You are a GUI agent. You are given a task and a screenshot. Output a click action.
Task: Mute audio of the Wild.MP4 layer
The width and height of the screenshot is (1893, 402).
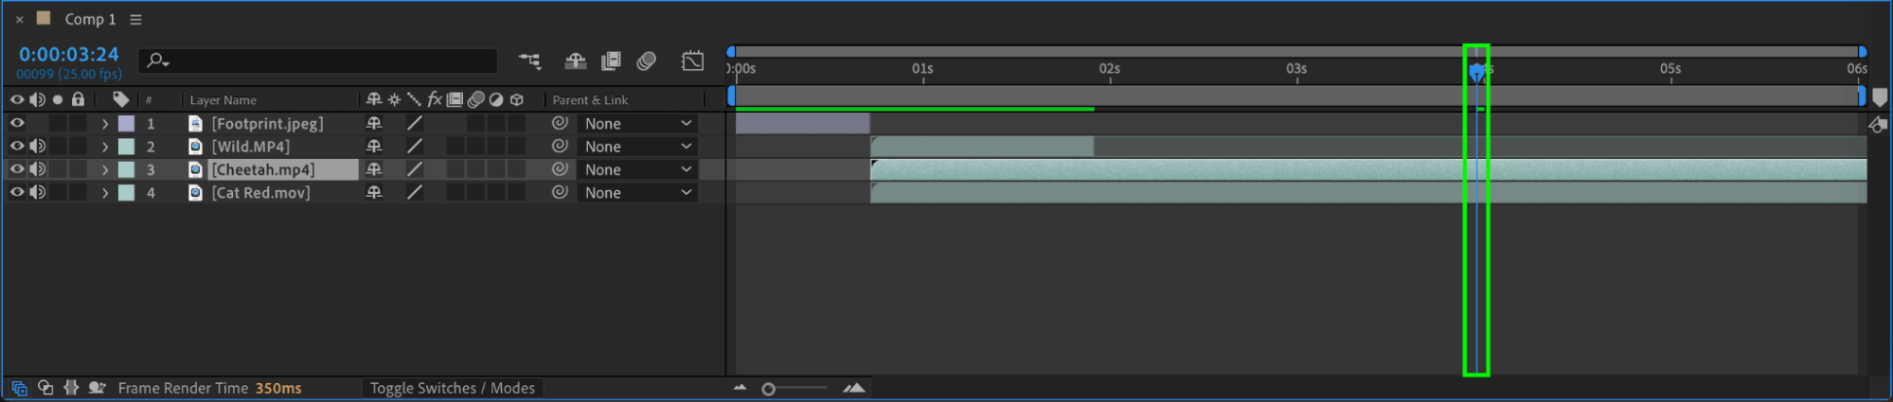37,147
